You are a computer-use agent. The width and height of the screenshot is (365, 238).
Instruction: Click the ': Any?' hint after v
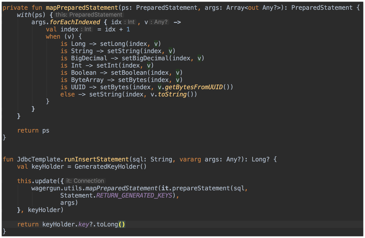(159, 22)
